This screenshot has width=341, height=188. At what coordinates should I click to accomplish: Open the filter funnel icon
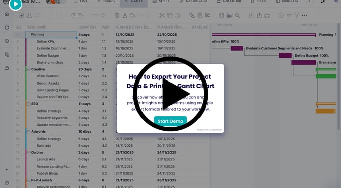click(296, 15)
